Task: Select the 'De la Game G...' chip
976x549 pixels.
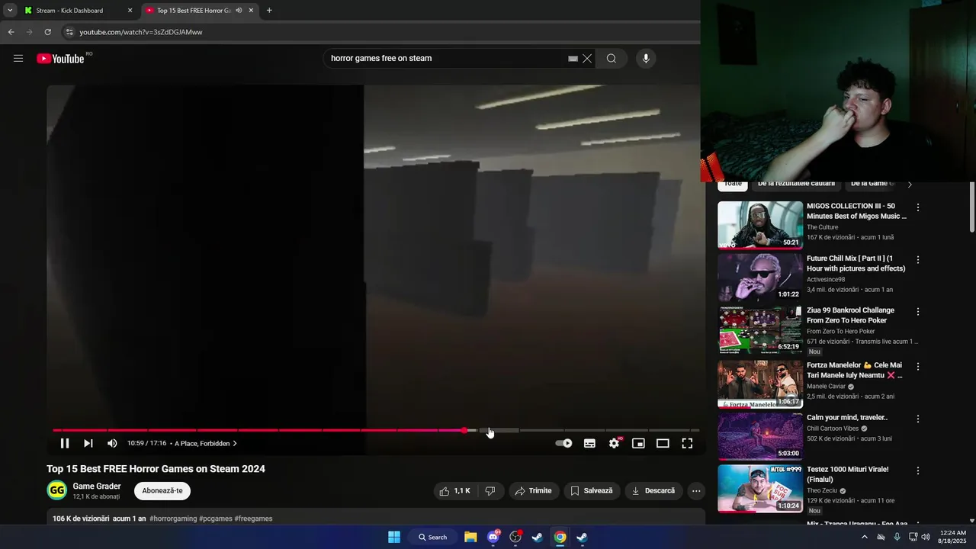Action: (872, 184)
